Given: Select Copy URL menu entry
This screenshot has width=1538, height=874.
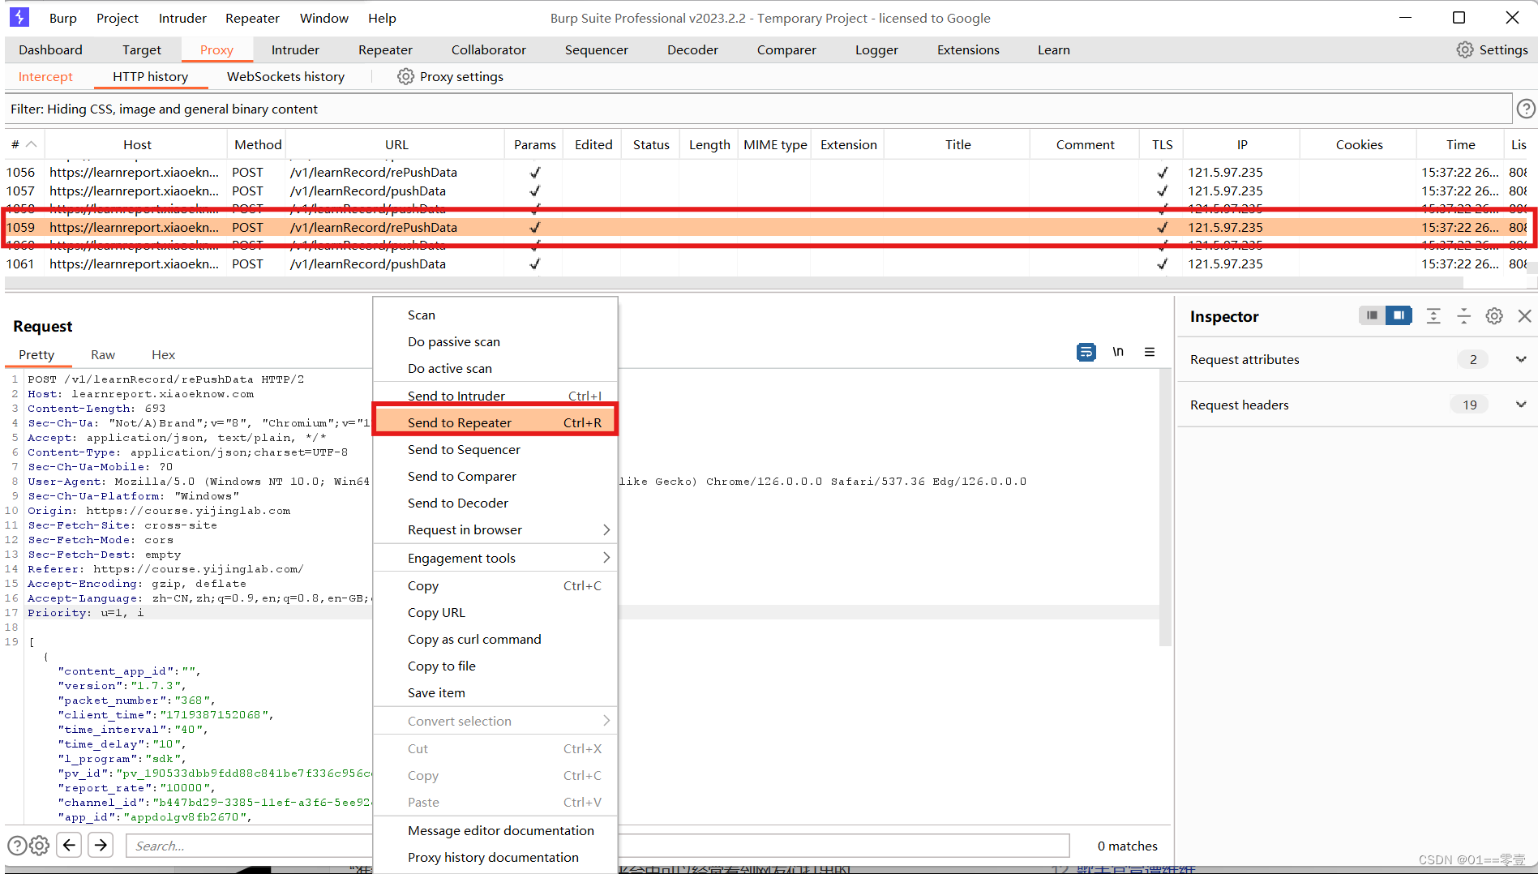Looking at the screenshot, I should point(495,612).
